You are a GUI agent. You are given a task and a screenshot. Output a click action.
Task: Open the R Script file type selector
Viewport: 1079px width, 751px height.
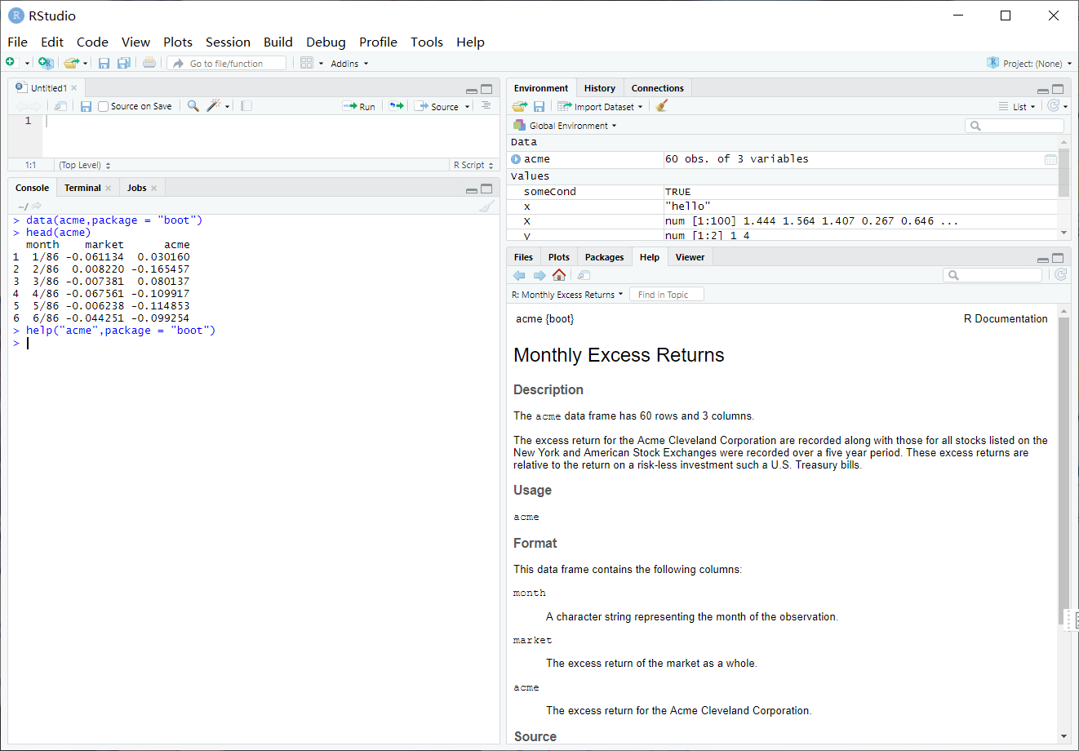coord(473,165)
